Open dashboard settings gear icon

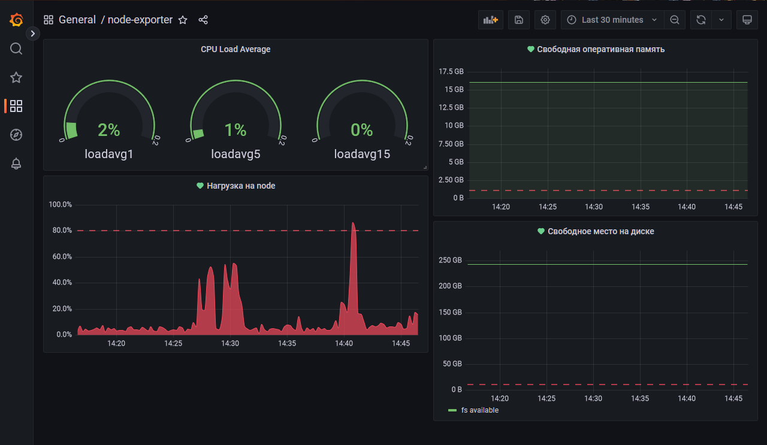coord(545,20)
